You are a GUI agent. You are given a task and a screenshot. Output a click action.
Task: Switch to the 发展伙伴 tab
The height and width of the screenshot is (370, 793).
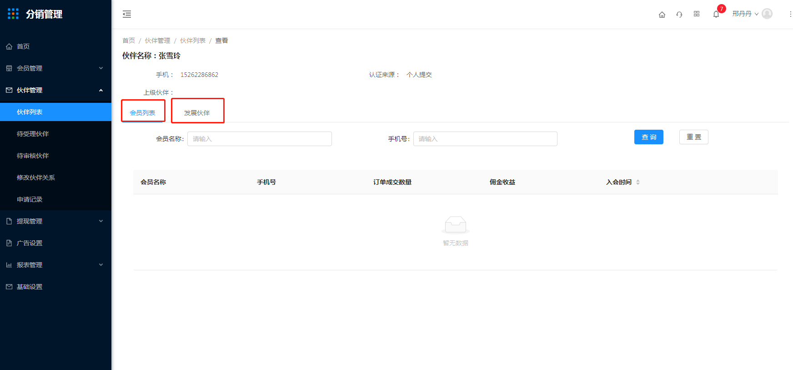point(197,113)
